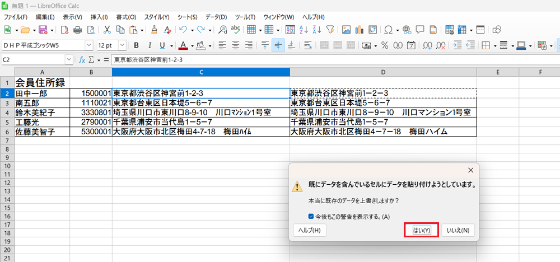Viewport: 560px width, 262px height.
Task: Center text vertically in cell
Action: tap(278, 45)
